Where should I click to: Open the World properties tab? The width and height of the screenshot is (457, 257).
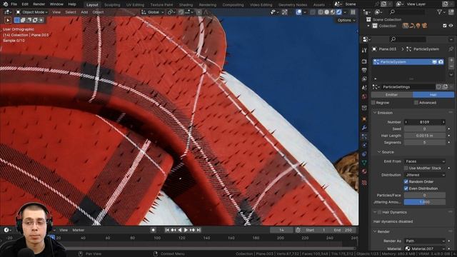364,96
